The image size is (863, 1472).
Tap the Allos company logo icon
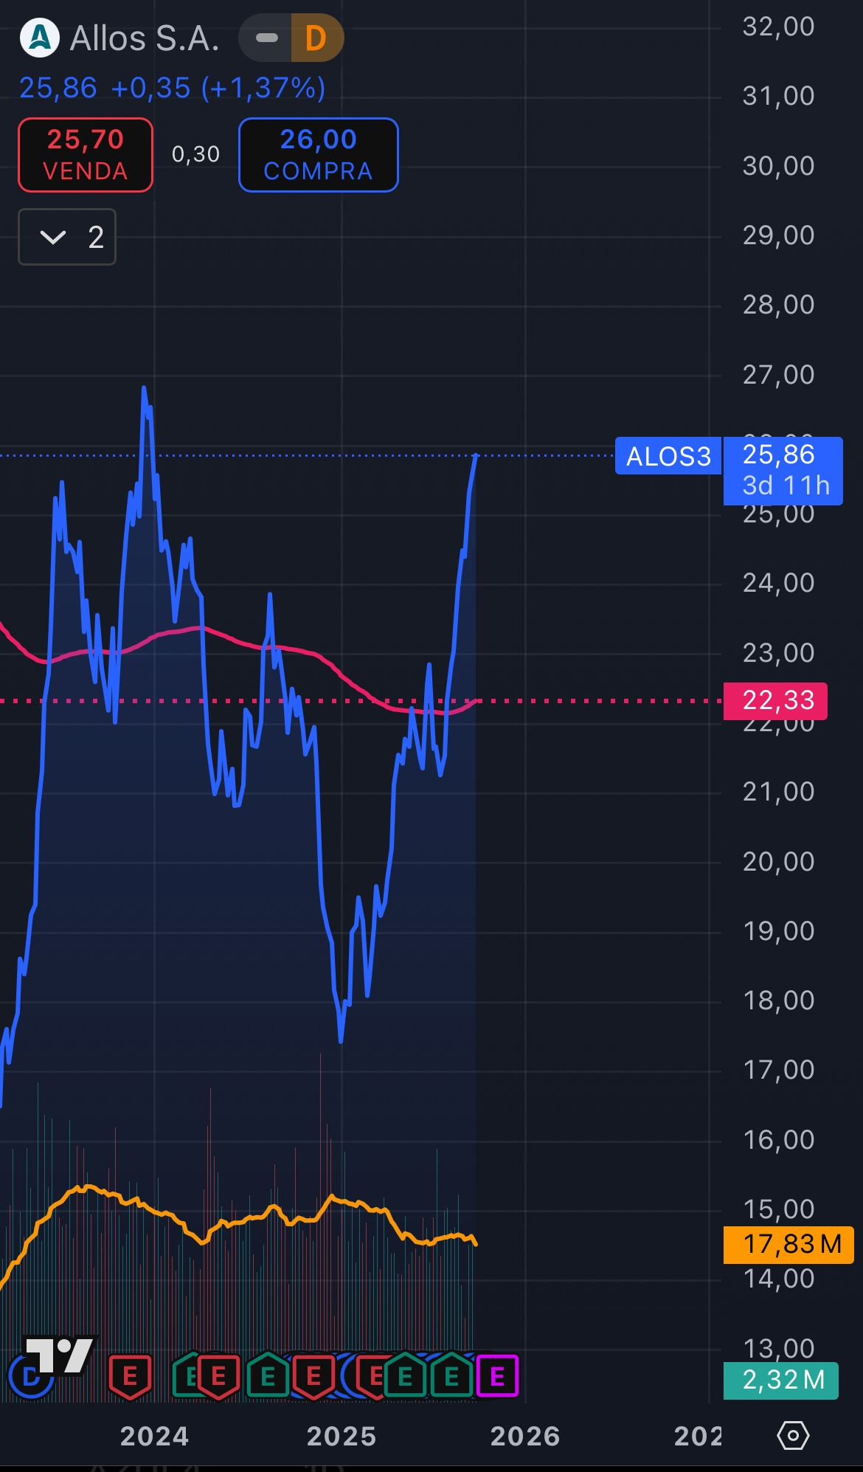[x=39, y=38]
